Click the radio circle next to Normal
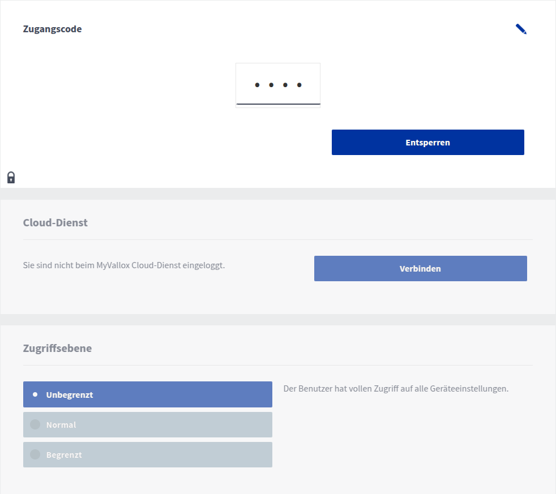The height and width of the screenshot is (494, 556). [x=35, y=424]
